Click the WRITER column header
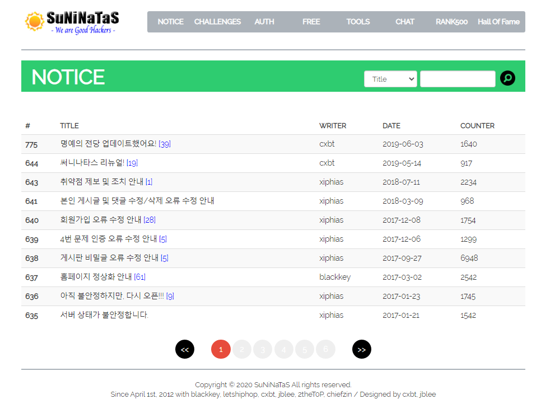This screenshot has height=418, width=555. 333,126
